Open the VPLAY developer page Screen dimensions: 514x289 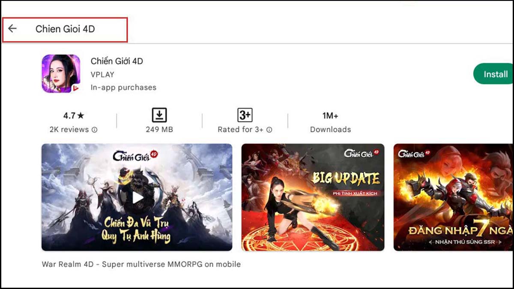tap(102, 74)
